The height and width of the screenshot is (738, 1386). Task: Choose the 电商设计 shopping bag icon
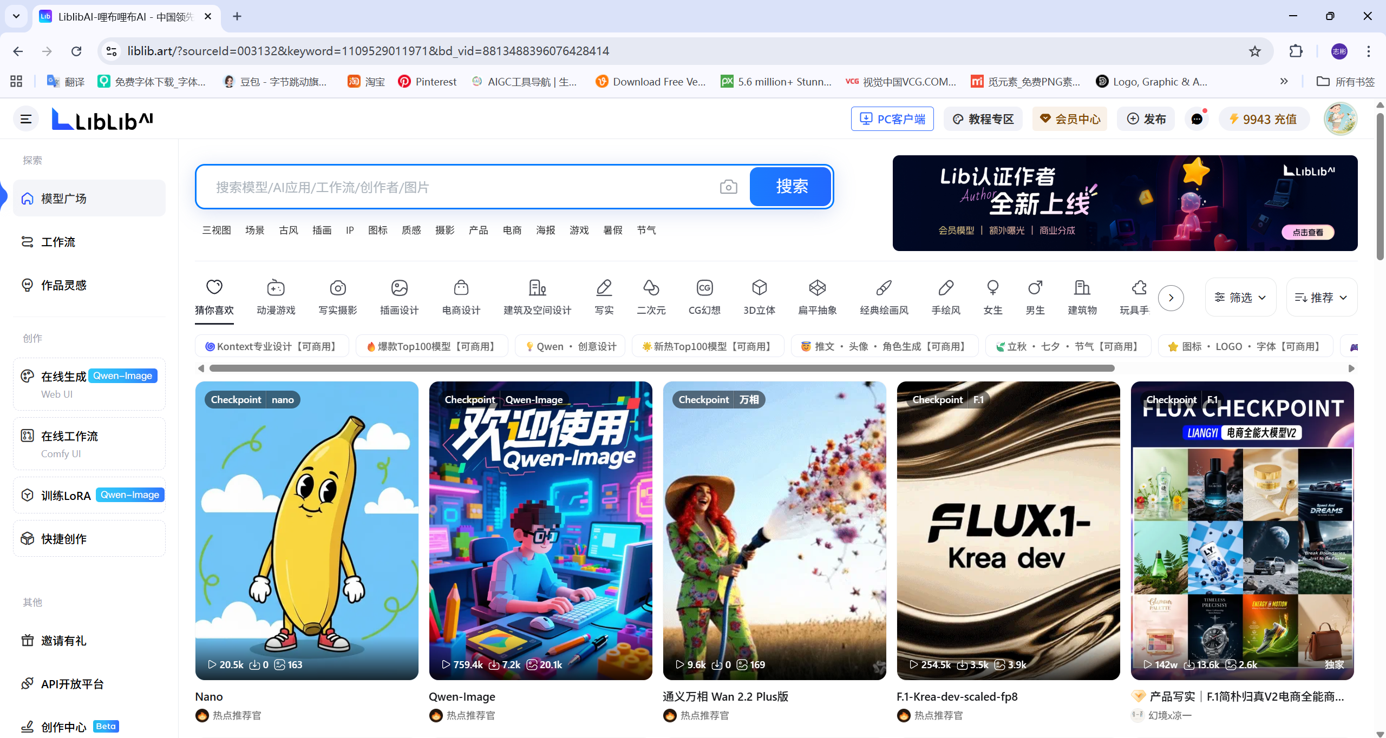pyautogui.click(x=461, y=287)
